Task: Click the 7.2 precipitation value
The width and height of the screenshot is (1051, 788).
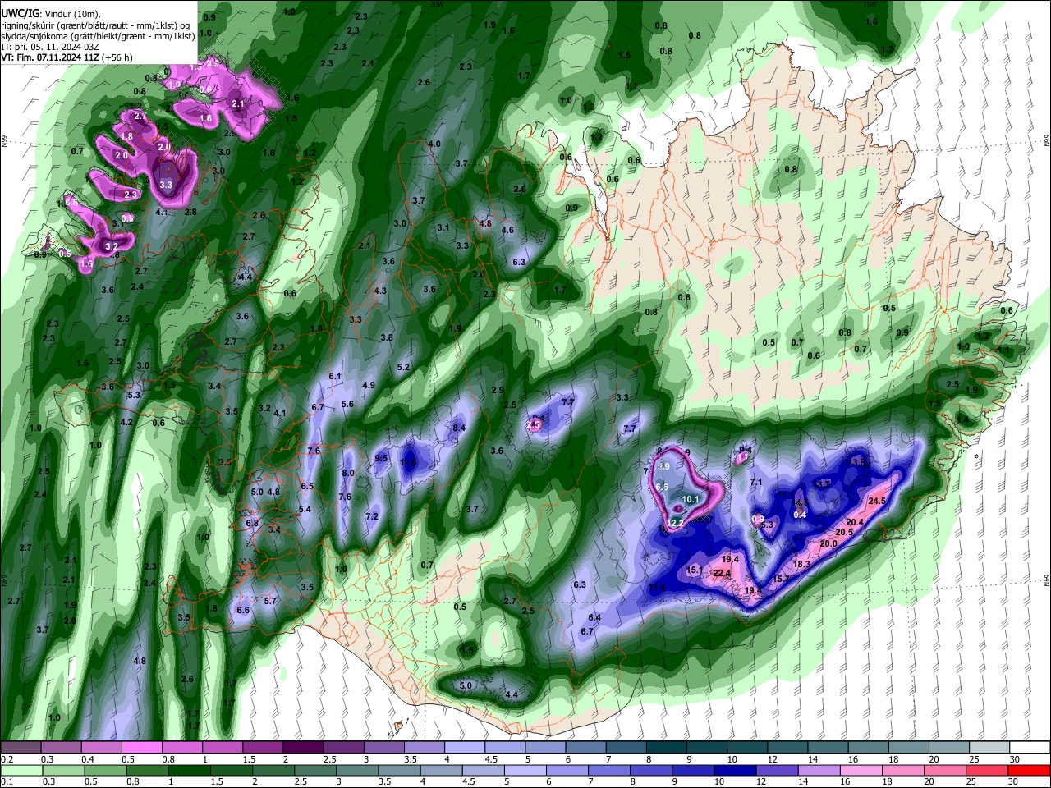Action: click(371, 516)
